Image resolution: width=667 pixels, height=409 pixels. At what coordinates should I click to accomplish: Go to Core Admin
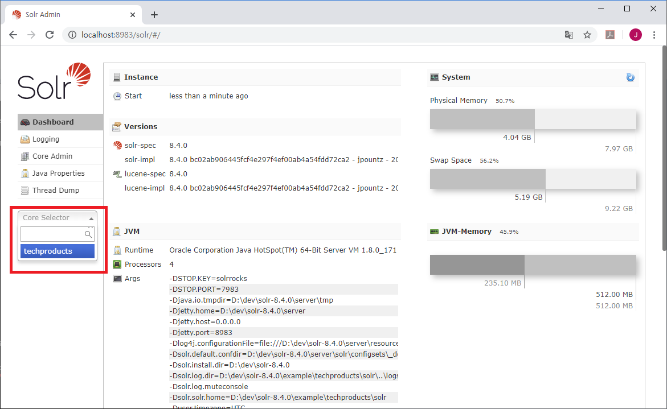[60, 156]
